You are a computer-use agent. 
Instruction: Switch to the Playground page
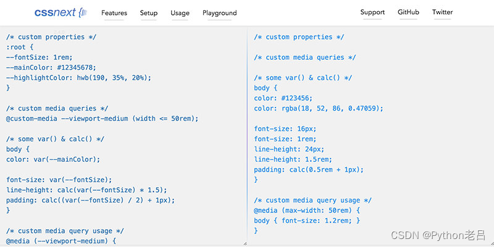pos(219,13)
